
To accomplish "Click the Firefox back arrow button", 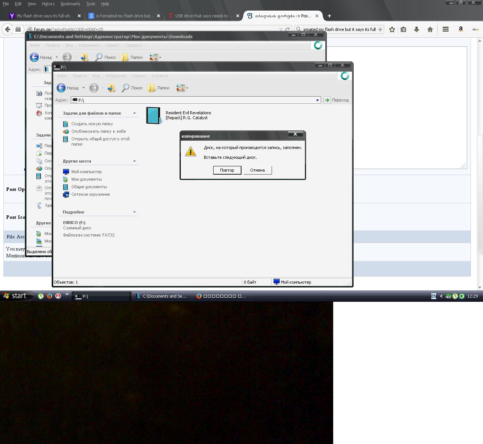I will 8,29.
